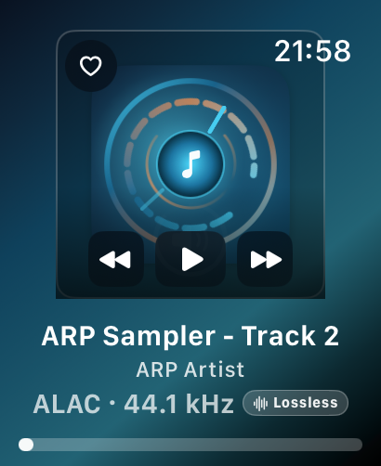The width and height of the screenshot is (381, 466).
Task: Click the music note icon in the dial center
Action: [x=190, y=164]
